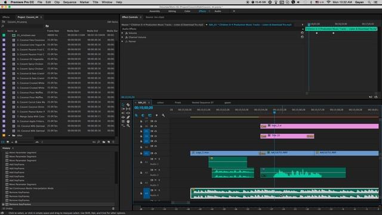Switch Project panel to Icon View
Viewport: 382px width, 215px height.
point(8,142)
